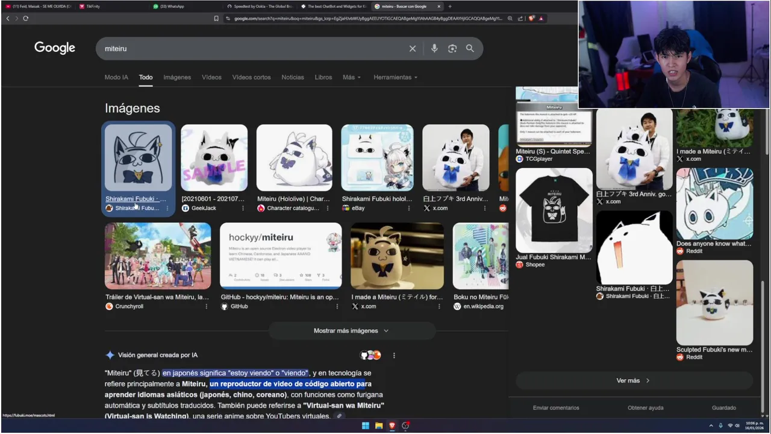Click the Wi-Fi network tray icon

point(729,426)
